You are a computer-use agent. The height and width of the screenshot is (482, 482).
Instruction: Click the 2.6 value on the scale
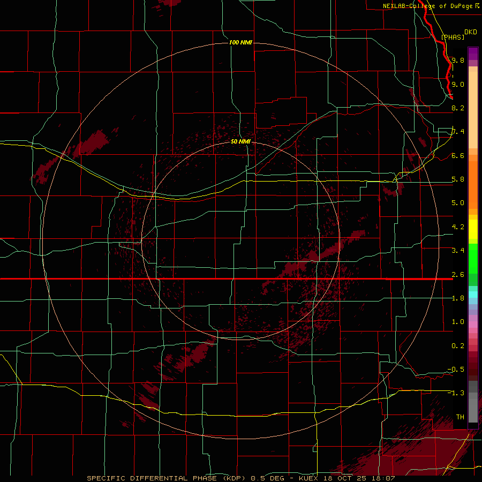click(x=458, y=275)
